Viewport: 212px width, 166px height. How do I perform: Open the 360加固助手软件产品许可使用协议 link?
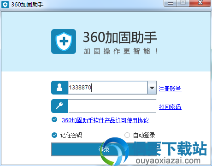106,120
